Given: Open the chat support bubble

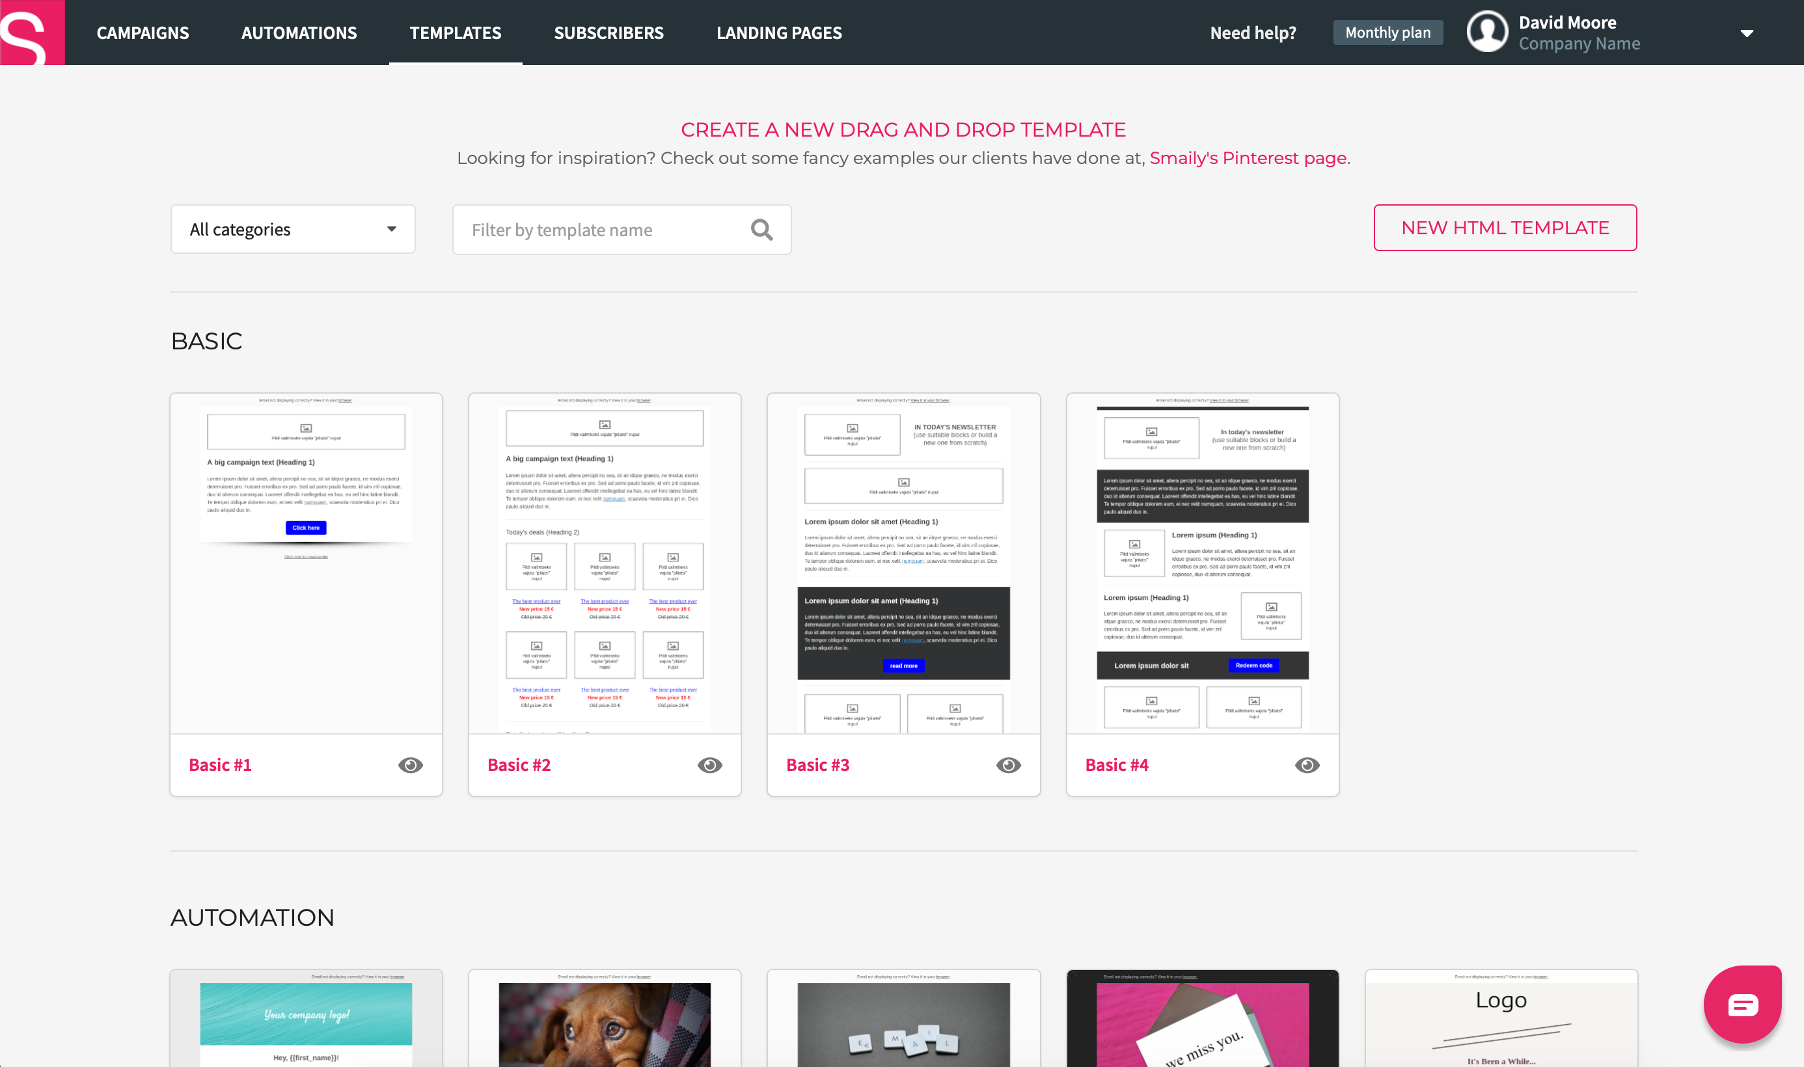Looking at the screenshot, I should tap(1742, 1005).
